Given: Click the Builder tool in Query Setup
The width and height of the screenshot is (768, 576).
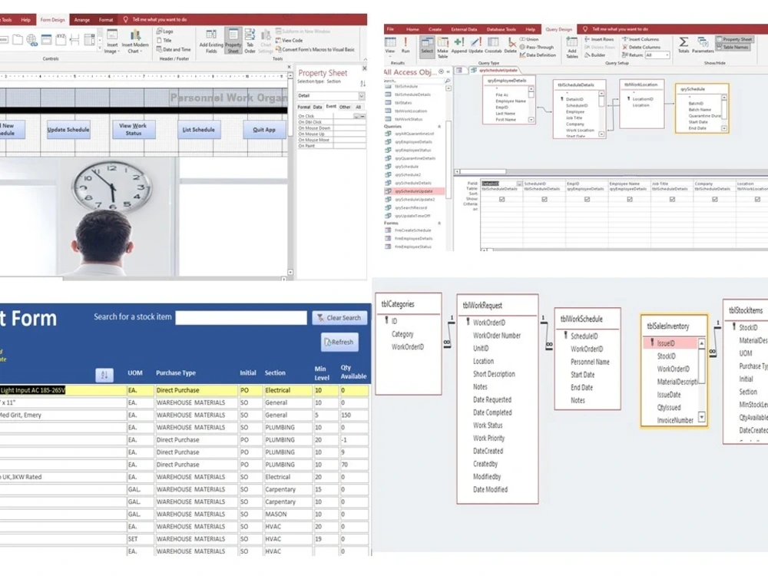Looking at the screenshot, I should pyautogui.click(x=595, y=55).
